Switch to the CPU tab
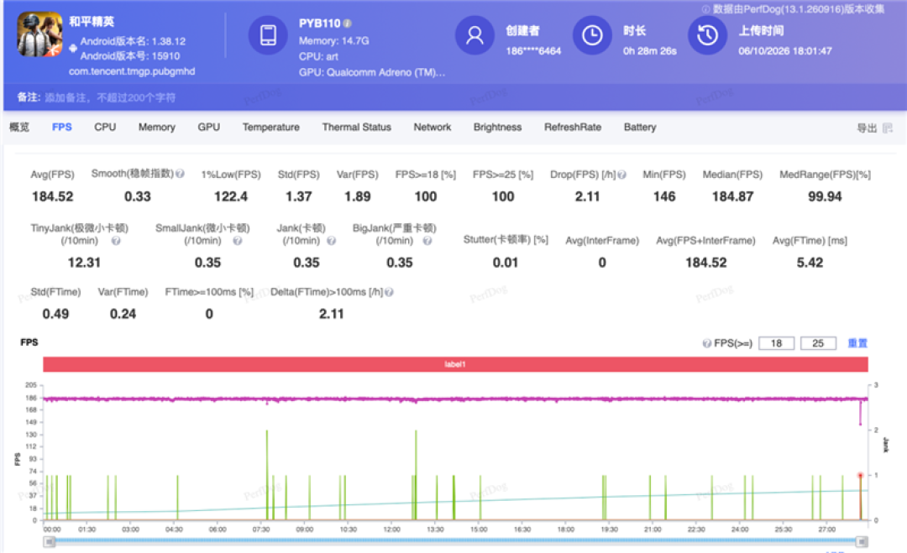Screen dimensions: 907x553 [x=105, y=127]
